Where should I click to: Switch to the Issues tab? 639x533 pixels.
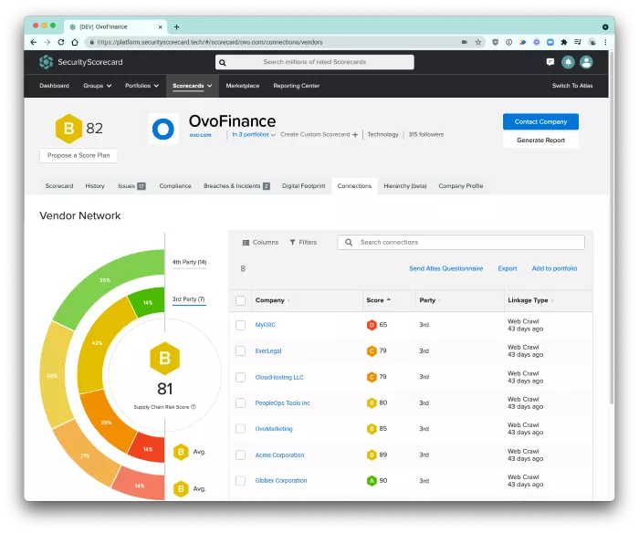click(131, 186)
